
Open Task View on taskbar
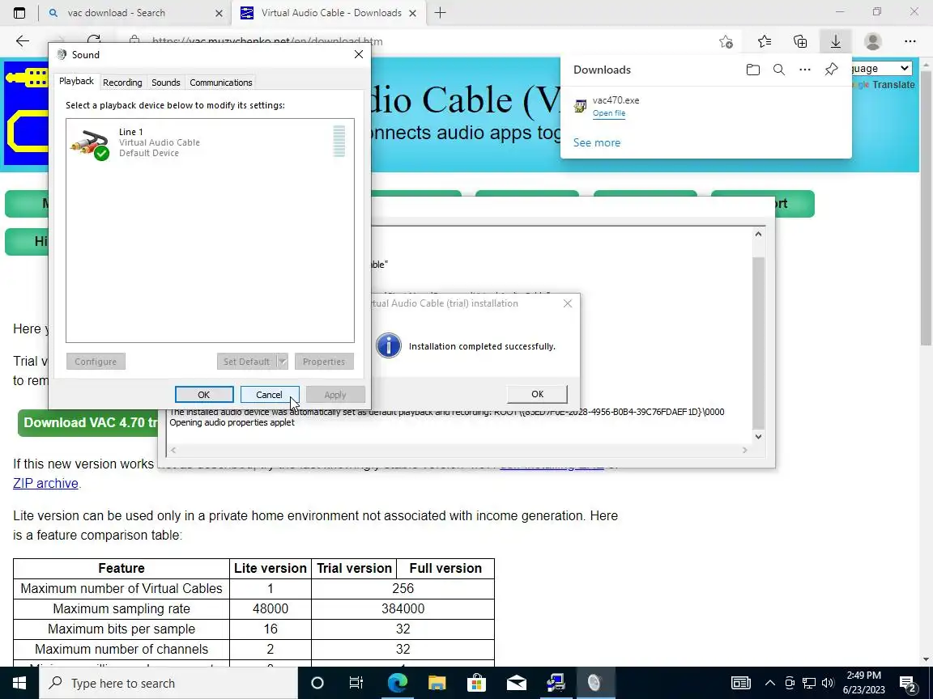pos(356,683)
